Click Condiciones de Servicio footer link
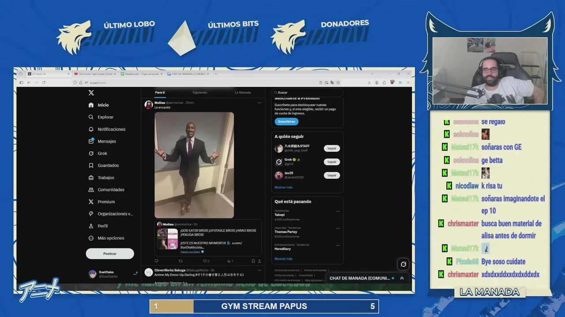The image size is (565, 317). 286,270
